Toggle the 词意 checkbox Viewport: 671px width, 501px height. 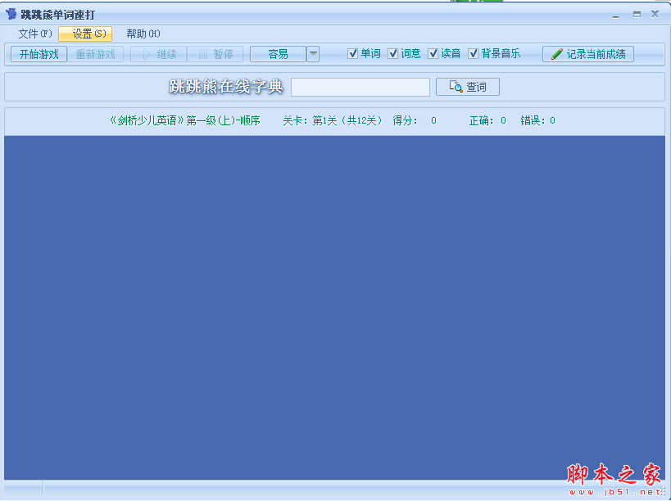click(x=392, y=54)
